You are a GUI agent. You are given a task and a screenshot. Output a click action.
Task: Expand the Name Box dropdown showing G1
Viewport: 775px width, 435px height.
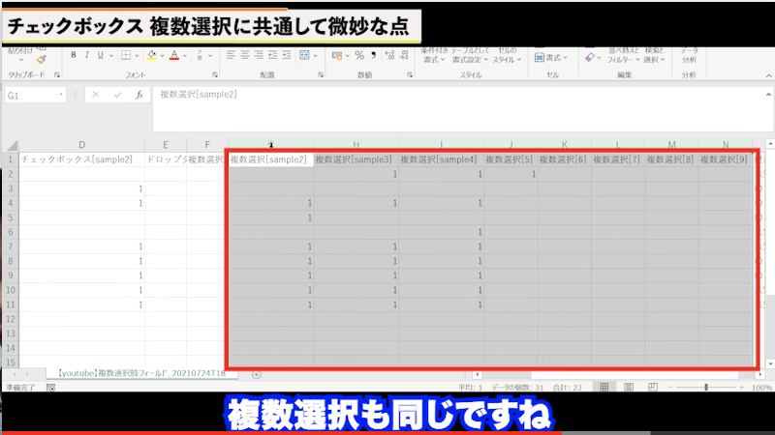coord(61,95)
